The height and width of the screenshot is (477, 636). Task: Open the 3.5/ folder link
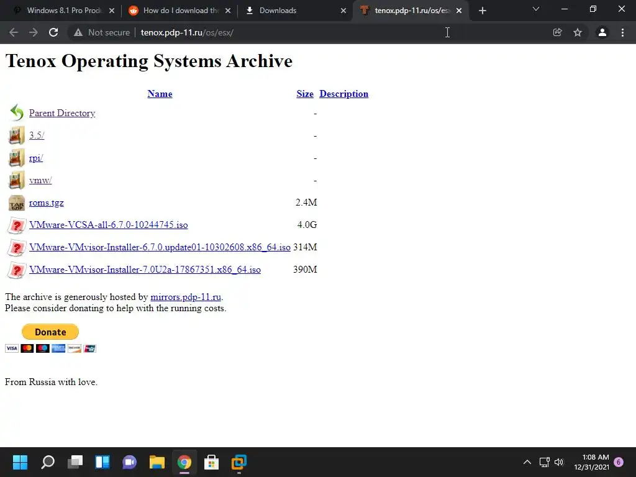tap(37, 135)
